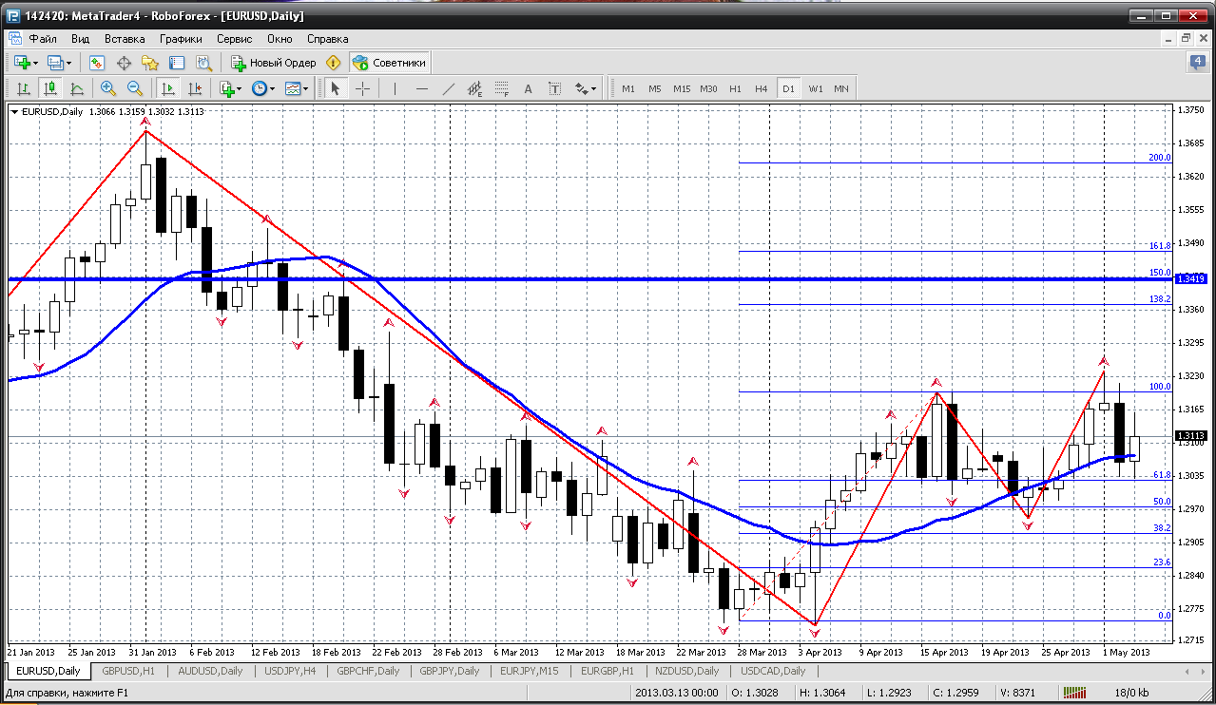
Task: Click the profiles icon
Action: 55,63
